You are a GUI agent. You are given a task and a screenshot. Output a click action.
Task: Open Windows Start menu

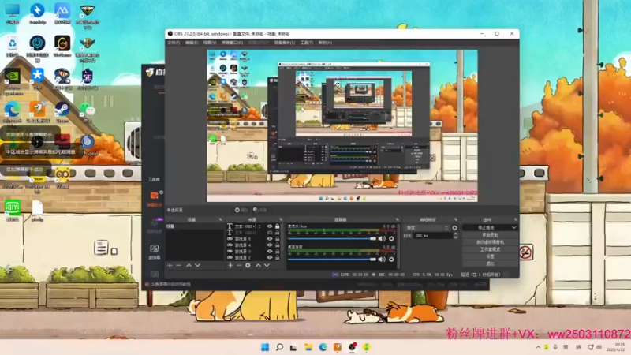(265, 347)
